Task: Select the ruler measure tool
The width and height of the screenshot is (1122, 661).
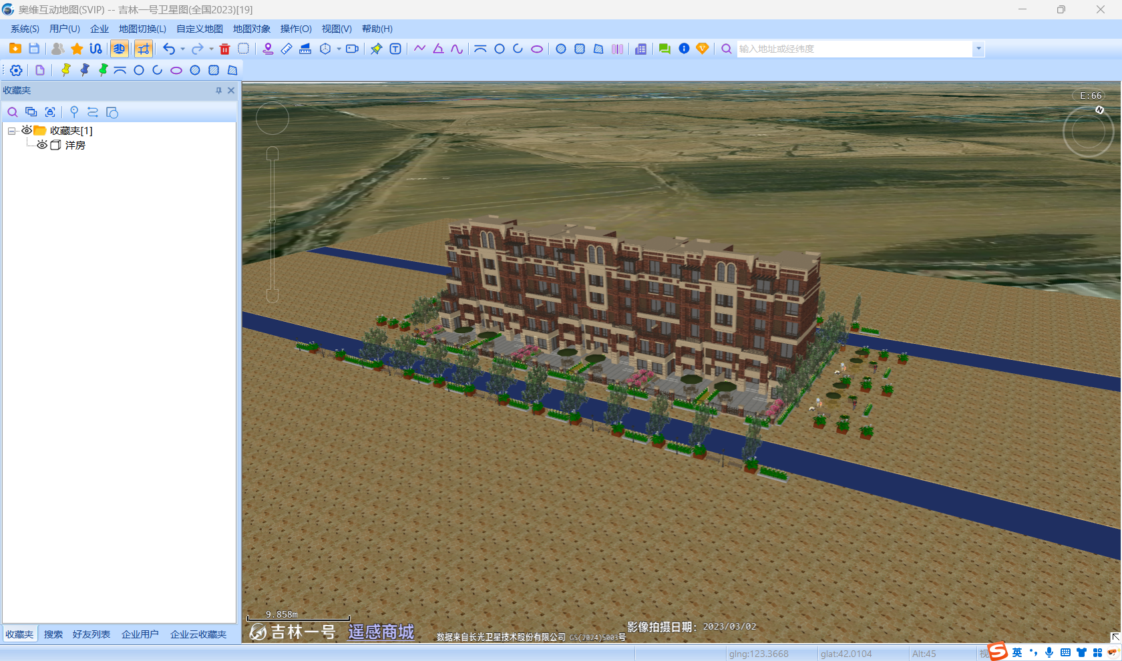Action: coord(287,49)
